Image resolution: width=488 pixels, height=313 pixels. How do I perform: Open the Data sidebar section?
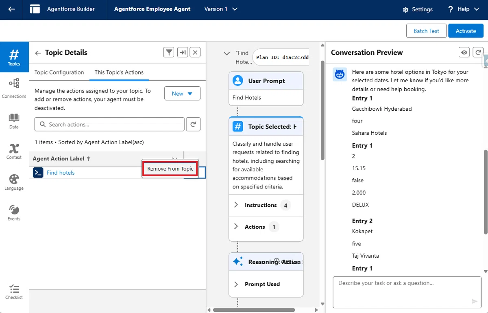pos(14,121)
